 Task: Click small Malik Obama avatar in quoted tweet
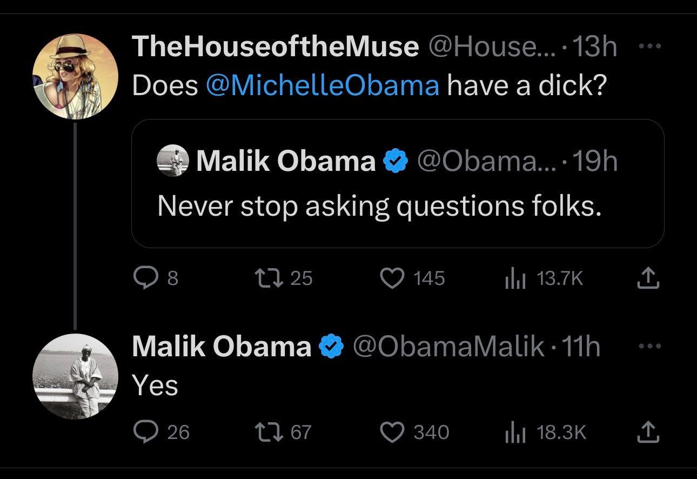[173, 161]
